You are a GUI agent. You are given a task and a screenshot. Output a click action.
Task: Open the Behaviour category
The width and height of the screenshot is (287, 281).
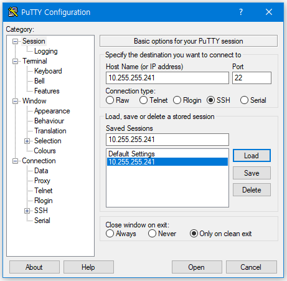tap(49, 121)
